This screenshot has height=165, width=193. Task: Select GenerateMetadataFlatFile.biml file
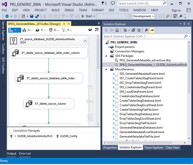(x=140, y=137)
